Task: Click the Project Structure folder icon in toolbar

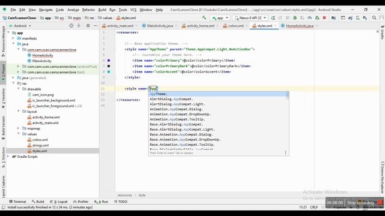Action: pyautogui.click(x=333, y=18)
